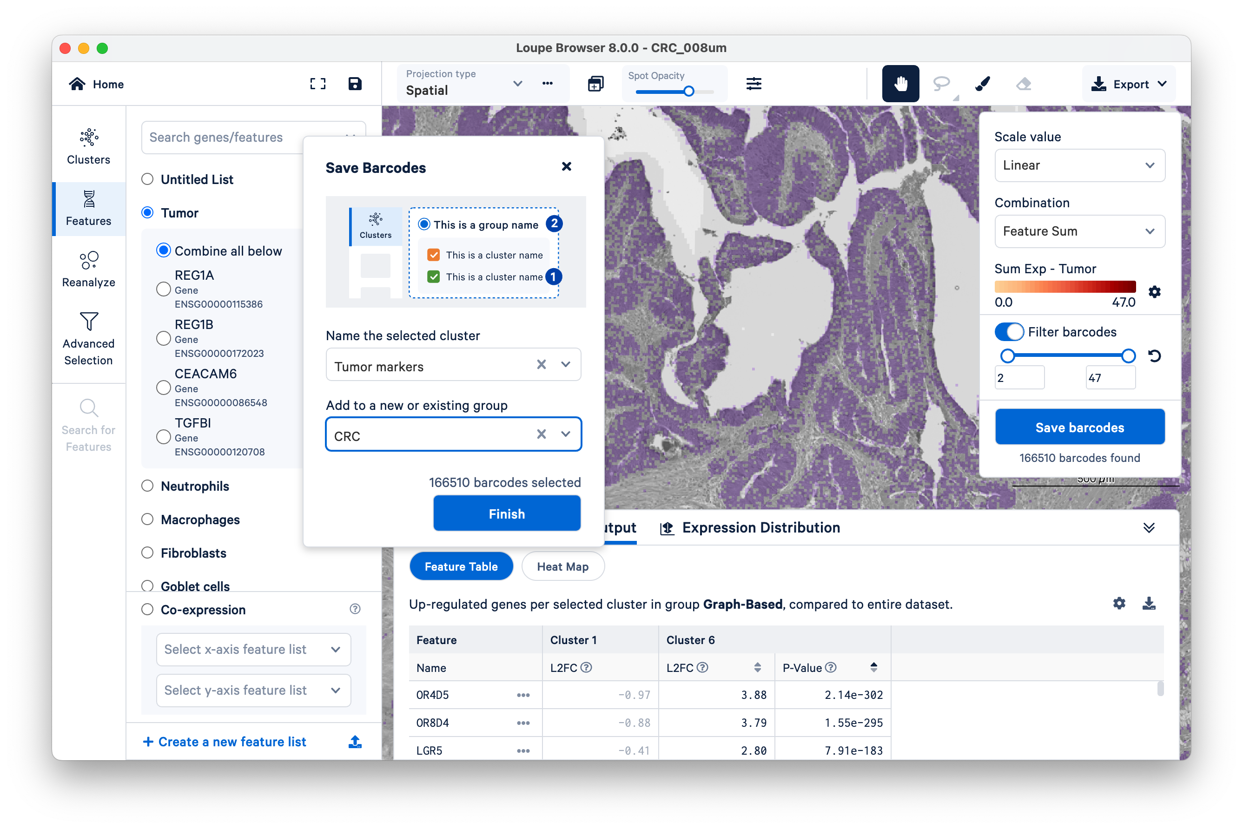Click the save floppy disk icon
The height and width of the screenshot is (829, 1243).
tap(355, 84)
